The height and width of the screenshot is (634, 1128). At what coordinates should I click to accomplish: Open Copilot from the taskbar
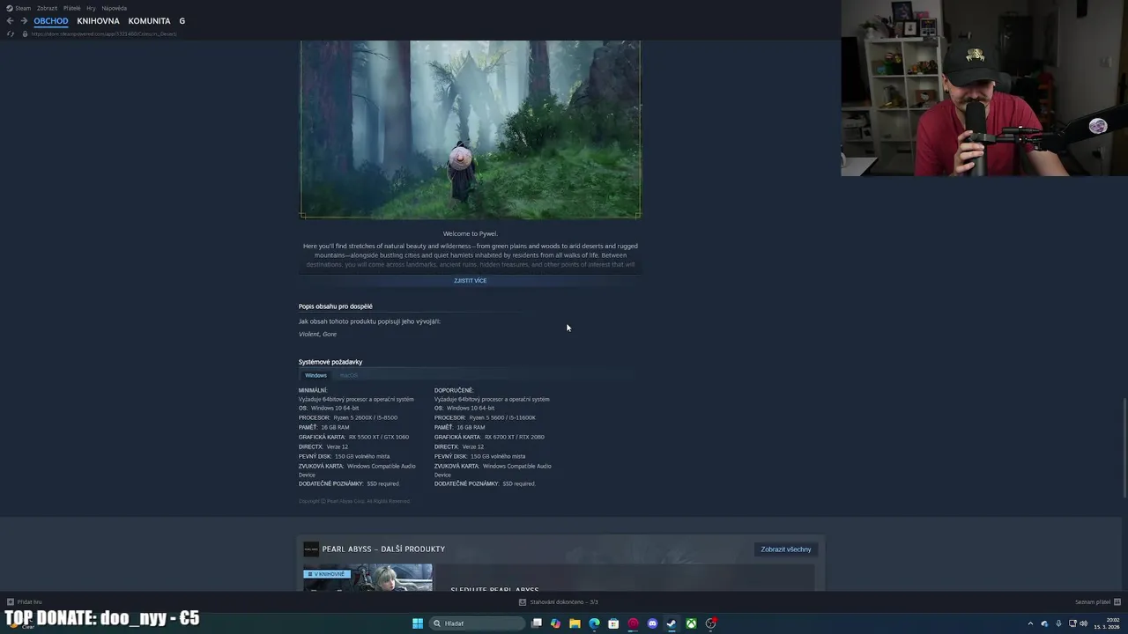click(555, 623)
